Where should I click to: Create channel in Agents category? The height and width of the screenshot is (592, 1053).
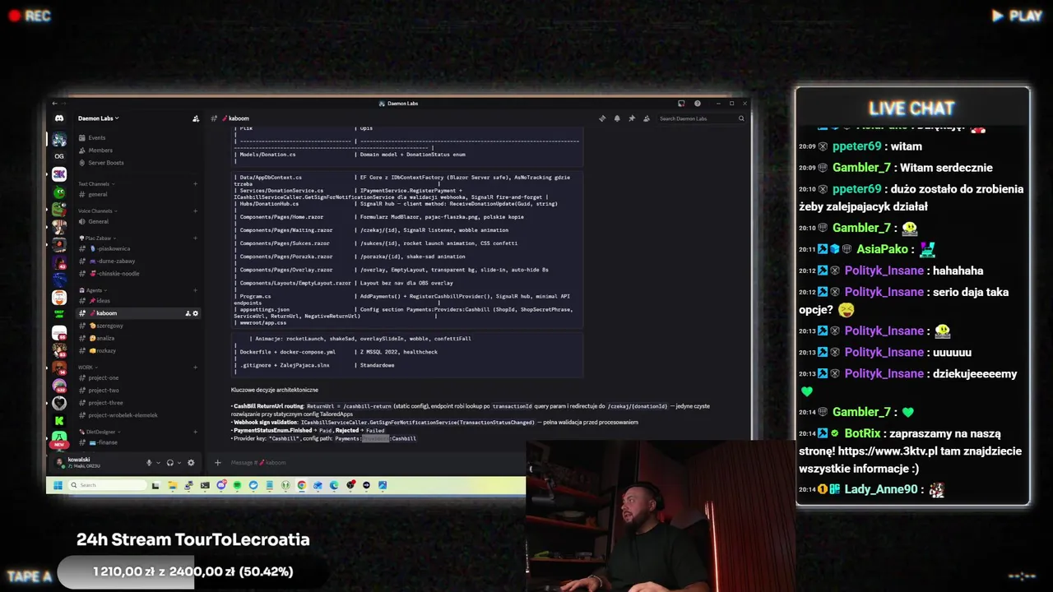click(x=195, y=290)
